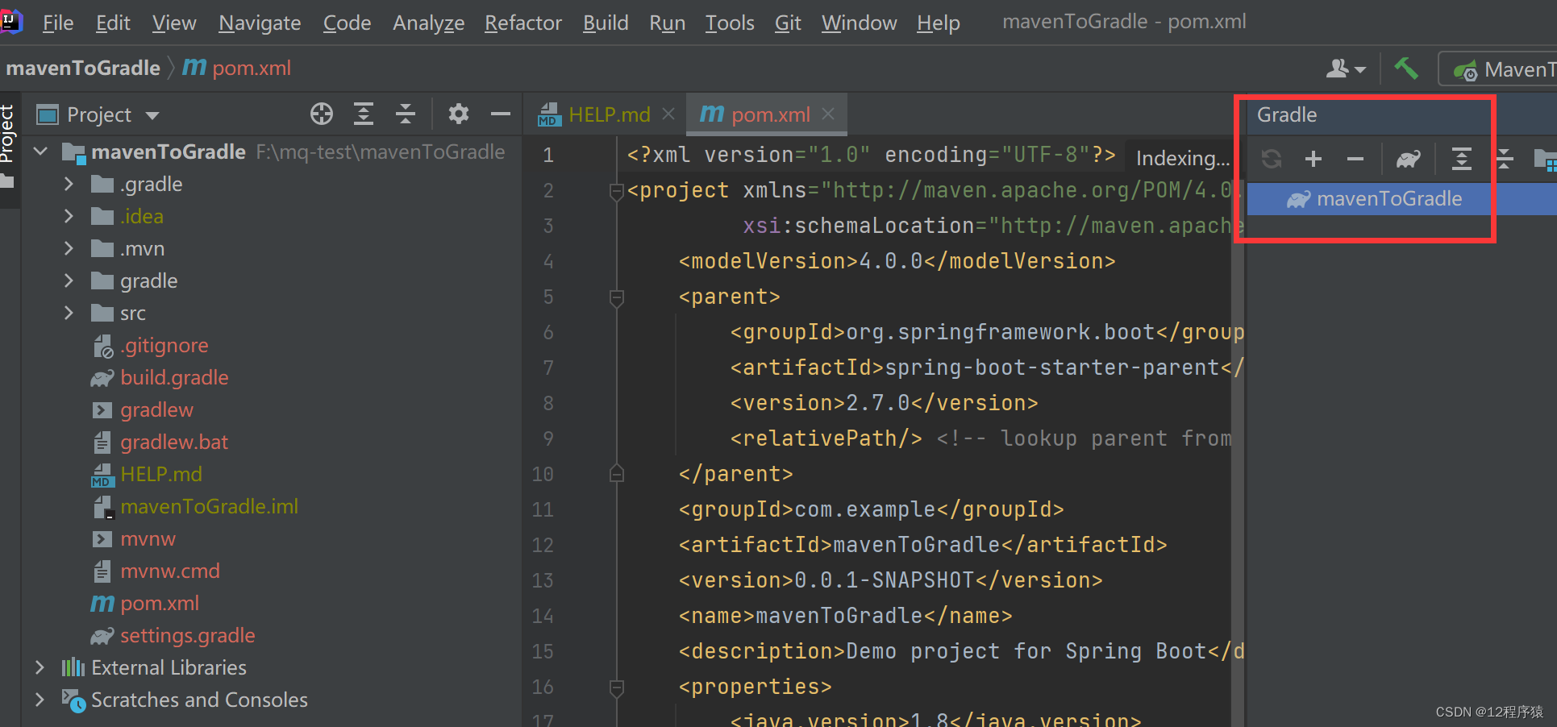Fold the properties tag at line 16
The image size is (1557, 727).
[x=617, y=688]
